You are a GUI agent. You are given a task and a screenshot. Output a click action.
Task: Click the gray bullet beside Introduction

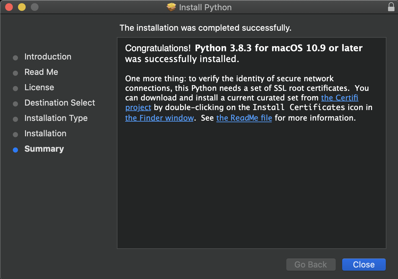pyautogui.click(x=15, y=58)
